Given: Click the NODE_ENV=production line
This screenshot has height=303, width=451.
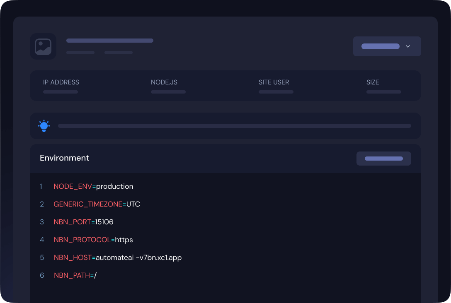Looking at the screenshot, I should [93, 186].
